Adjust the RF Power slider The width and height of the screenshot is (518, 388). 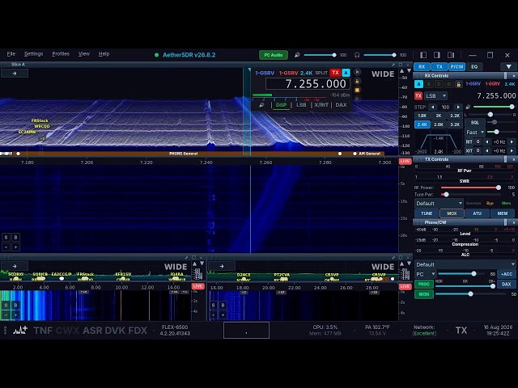pos(469,188)
